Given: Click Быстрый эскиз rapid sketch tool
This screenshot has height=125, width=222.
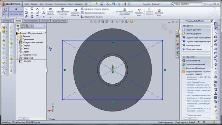Looking at the screenshot, I should (159, 12).
